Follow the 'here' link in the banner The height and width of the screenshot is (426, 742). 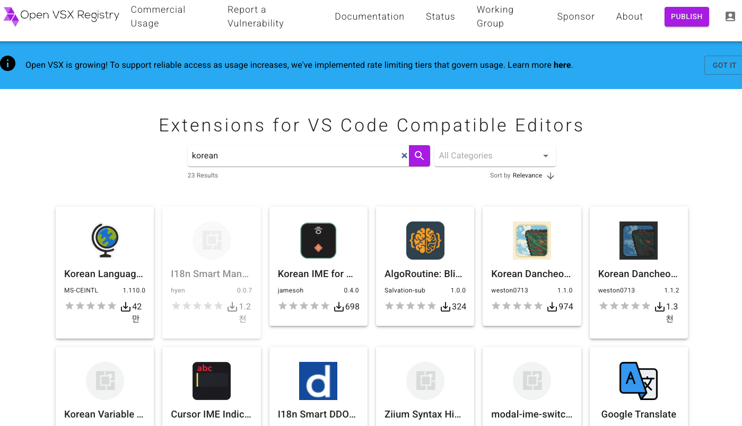pos(562,65)
